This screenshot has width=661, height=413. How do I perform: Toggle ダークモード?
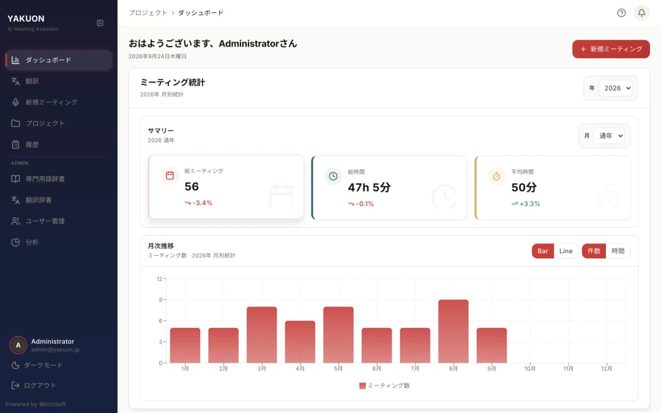pyautogui.click(x=59, y=365)
